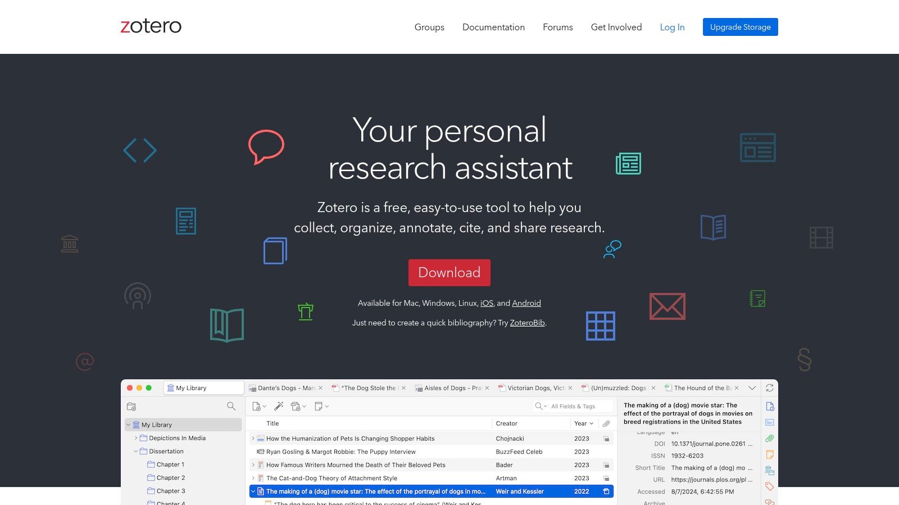Click My Library building icon in tree

[136, 425]
